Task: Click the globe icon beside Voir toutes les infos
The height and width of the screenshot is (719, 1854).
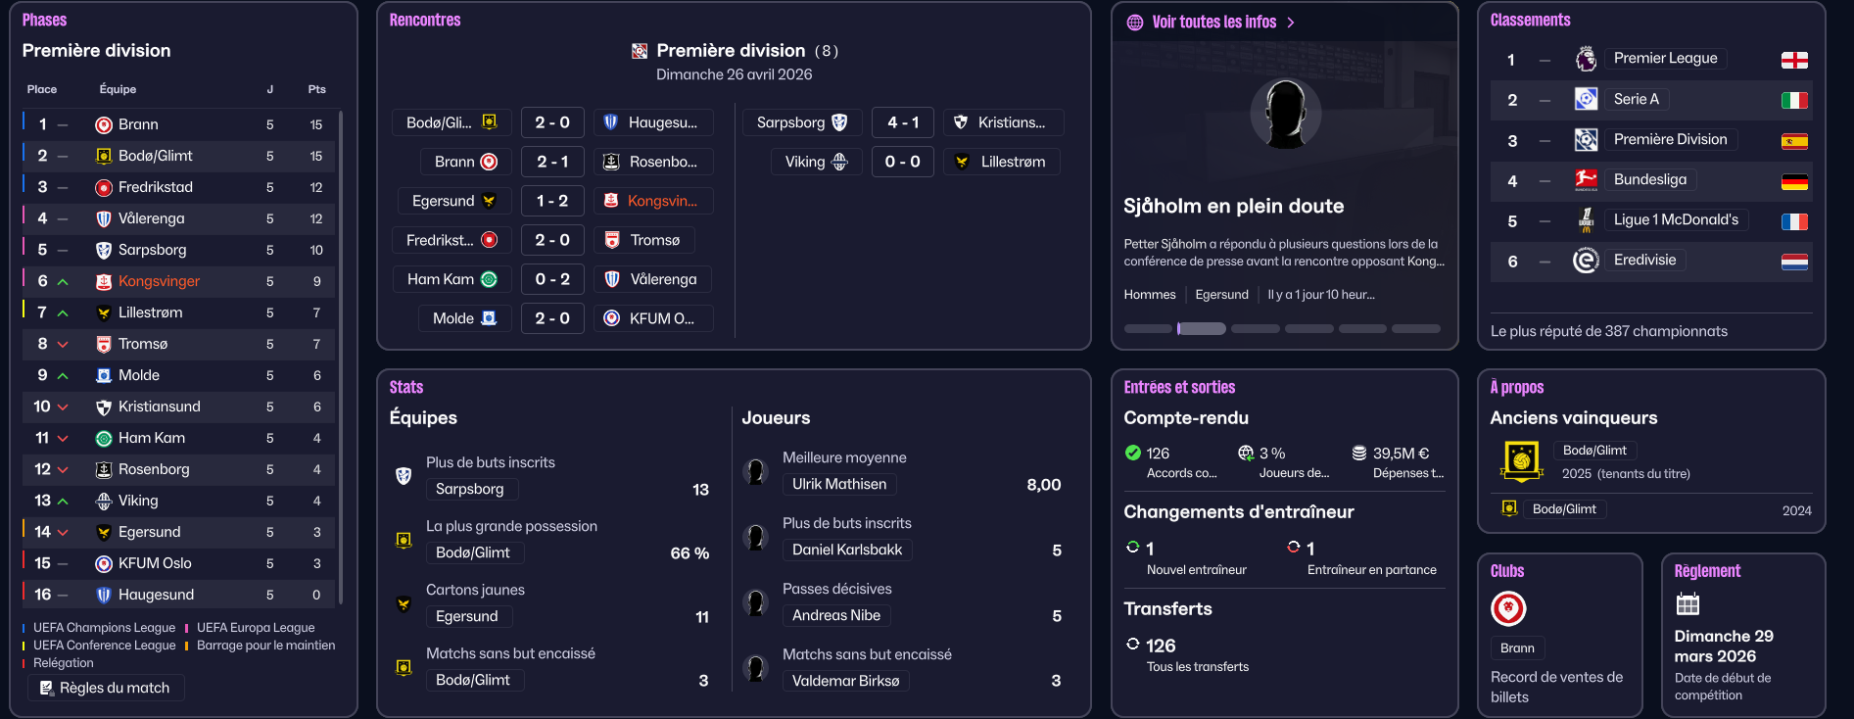Action: (x=1135, y=23)
